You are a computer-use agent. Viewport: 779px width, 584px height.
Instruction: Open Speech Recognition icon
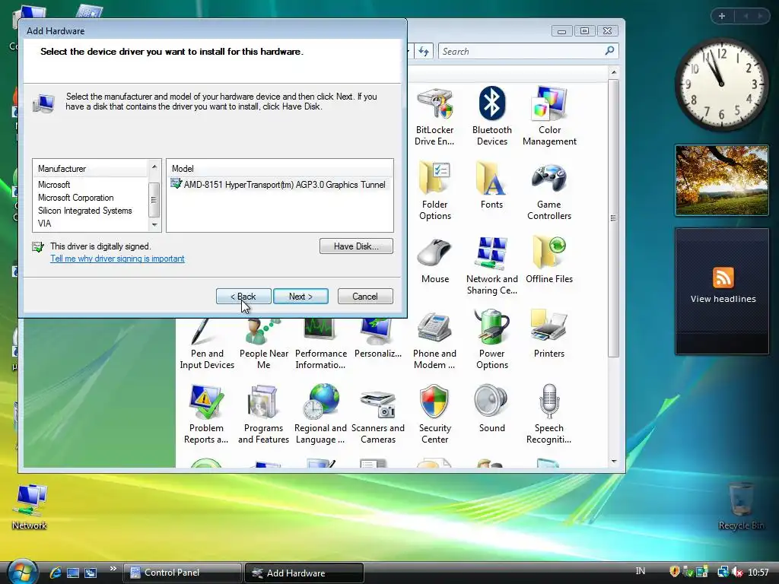click(549, 414)
